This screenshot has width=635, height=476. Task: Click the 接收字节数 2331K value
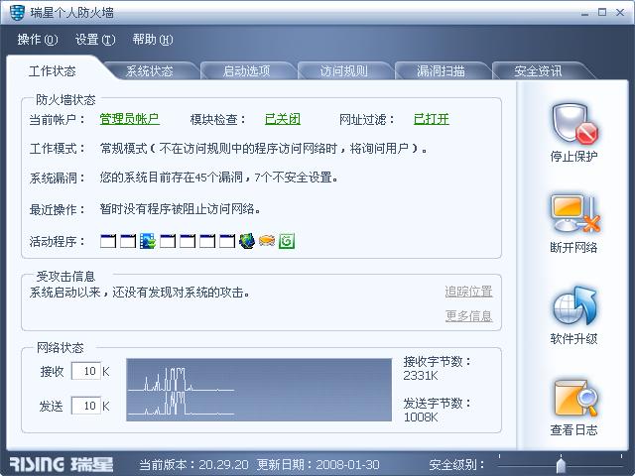tap(421, 376)
